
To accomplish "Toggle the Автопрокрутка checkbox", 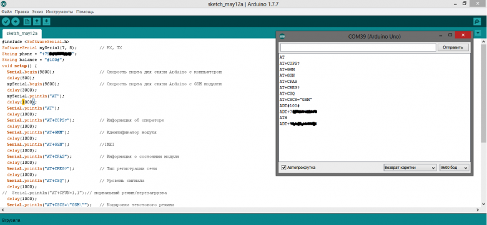I will [x=283, y=168].
